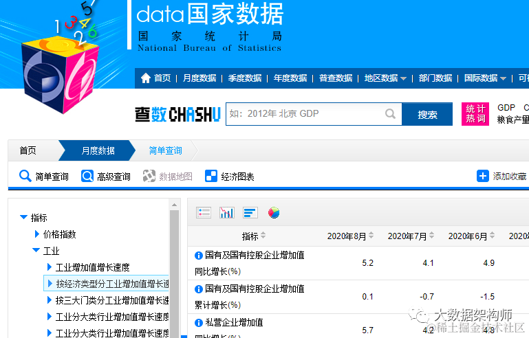Open 季度数据 in top navigation
Screen dimensions: 529x338
coord(245,78)
